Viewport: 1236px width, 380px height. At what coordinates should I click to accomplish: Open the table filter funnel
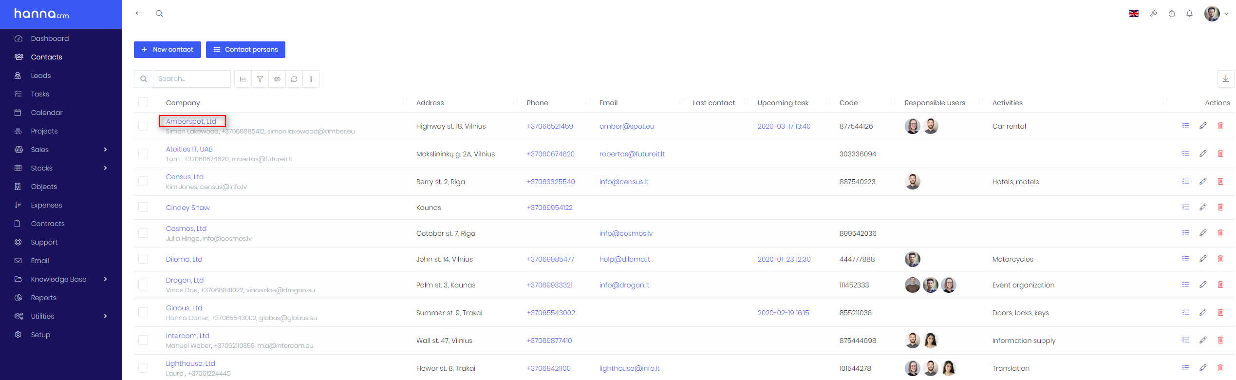coord(260,79)
